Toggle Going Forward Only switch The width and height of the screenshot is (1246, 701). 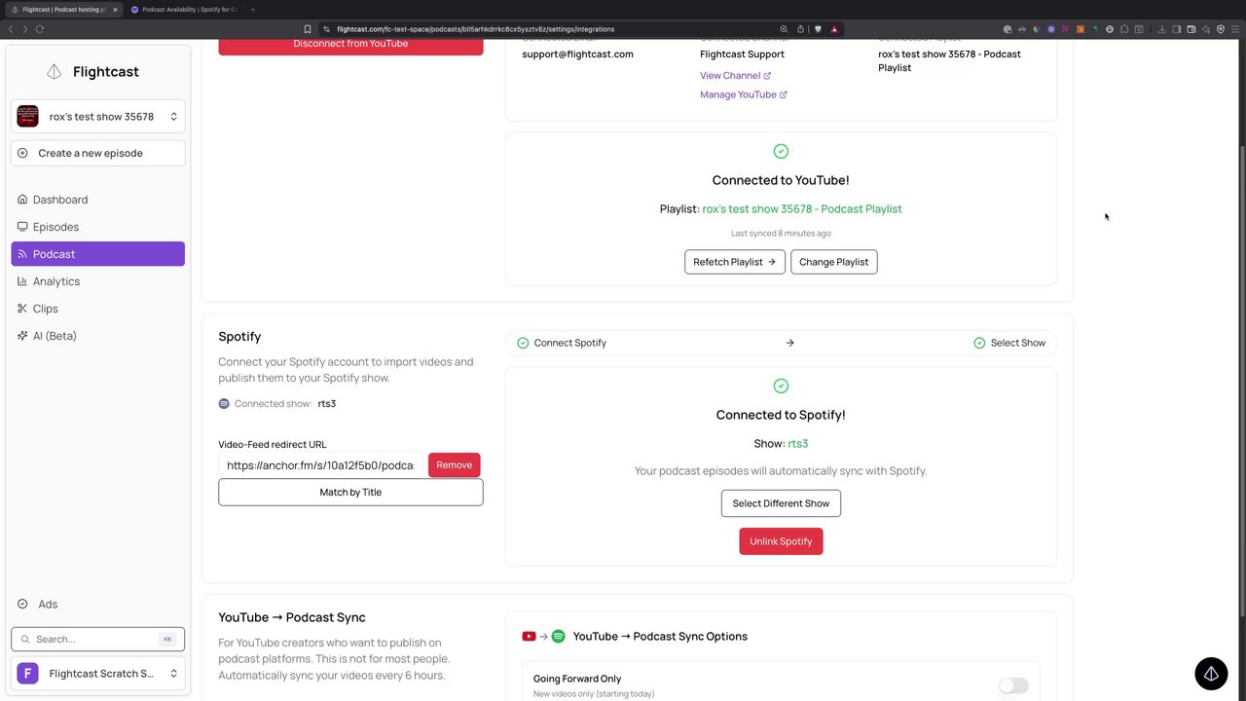pyautogui.click(x=1013, y=685)
